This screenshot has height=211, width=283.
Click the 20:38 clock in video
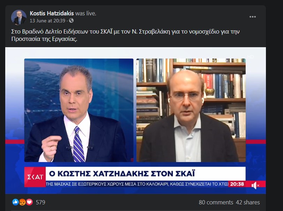tap(237, 184)
